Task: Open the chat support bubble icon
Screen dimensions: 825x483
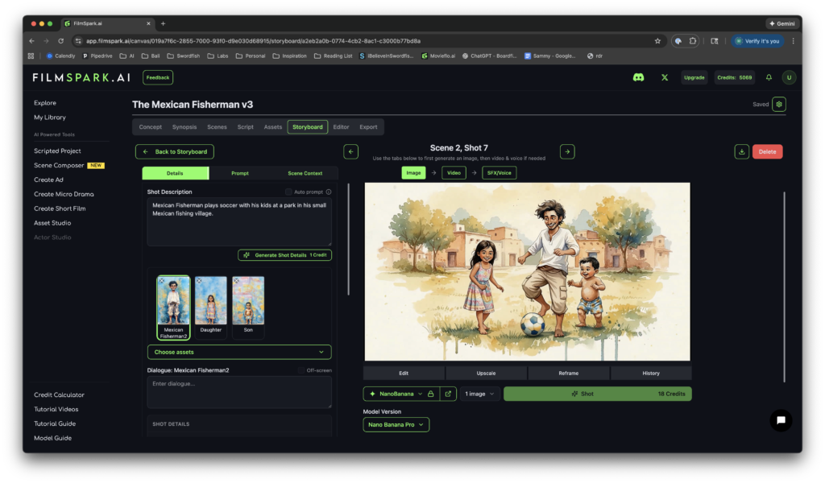Action: (780, 420)
